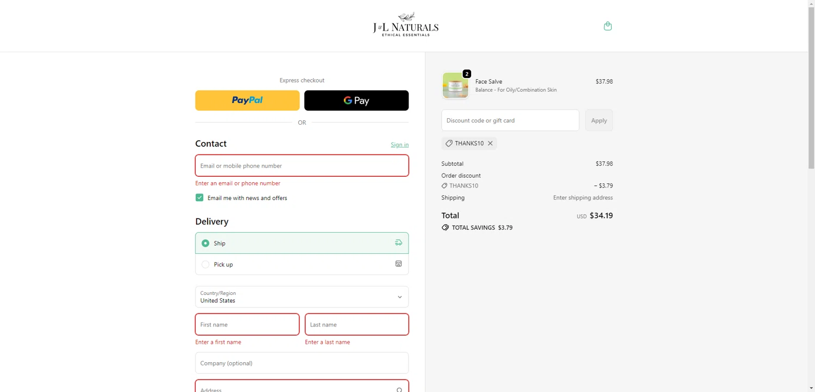Viewport: 815px width, 392px height.
Task: Click the J&L Naturals logo
Action: pos(405,24)
